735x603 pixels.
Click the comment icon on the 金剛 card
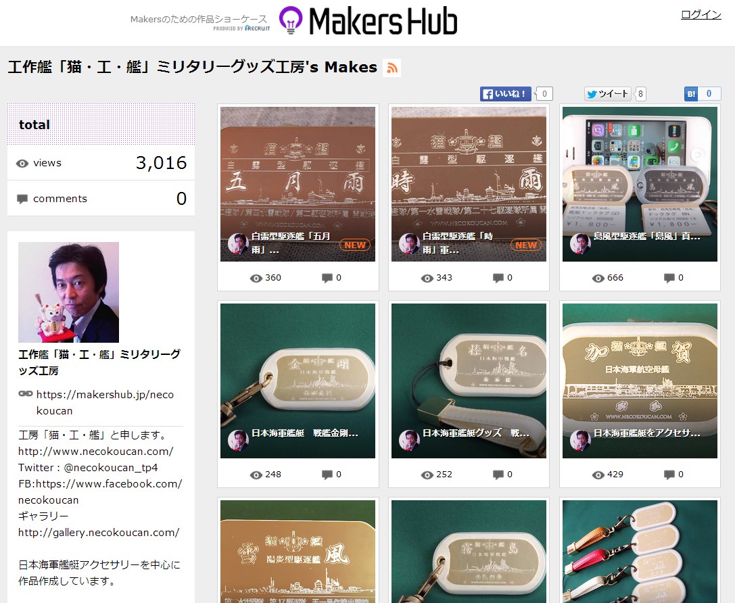click(327, 475)
